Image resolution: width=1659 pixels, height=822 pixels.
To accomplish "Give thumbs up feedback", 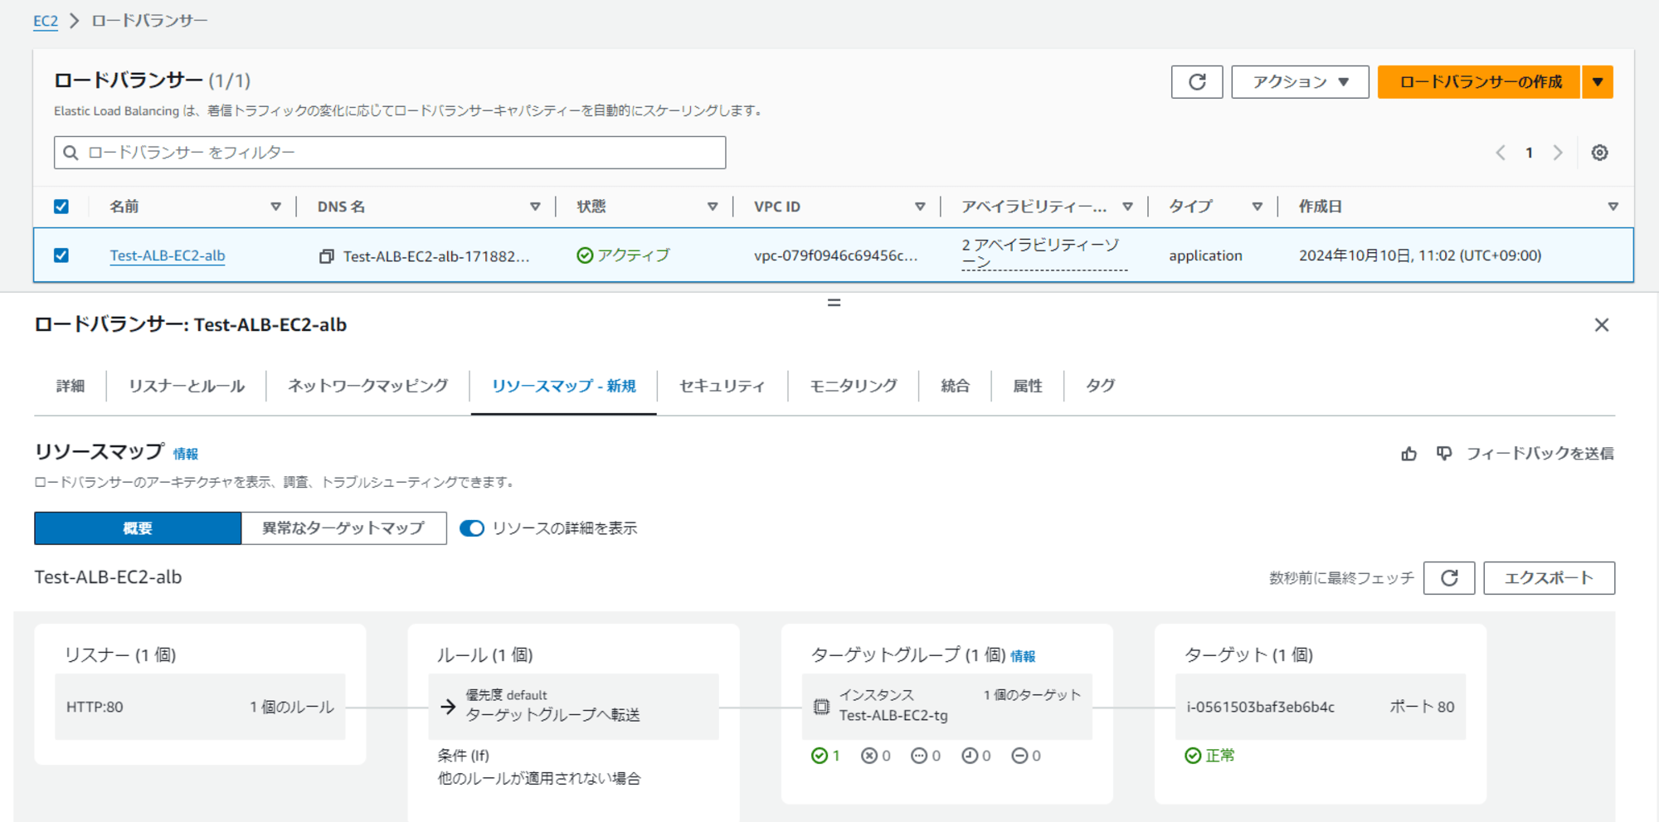I will click(x=1408, y=454).
